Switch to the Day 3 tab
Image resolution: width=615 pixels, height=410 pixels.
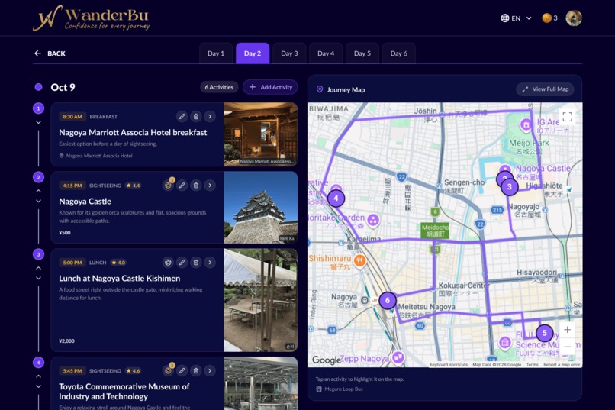point(289,53)
